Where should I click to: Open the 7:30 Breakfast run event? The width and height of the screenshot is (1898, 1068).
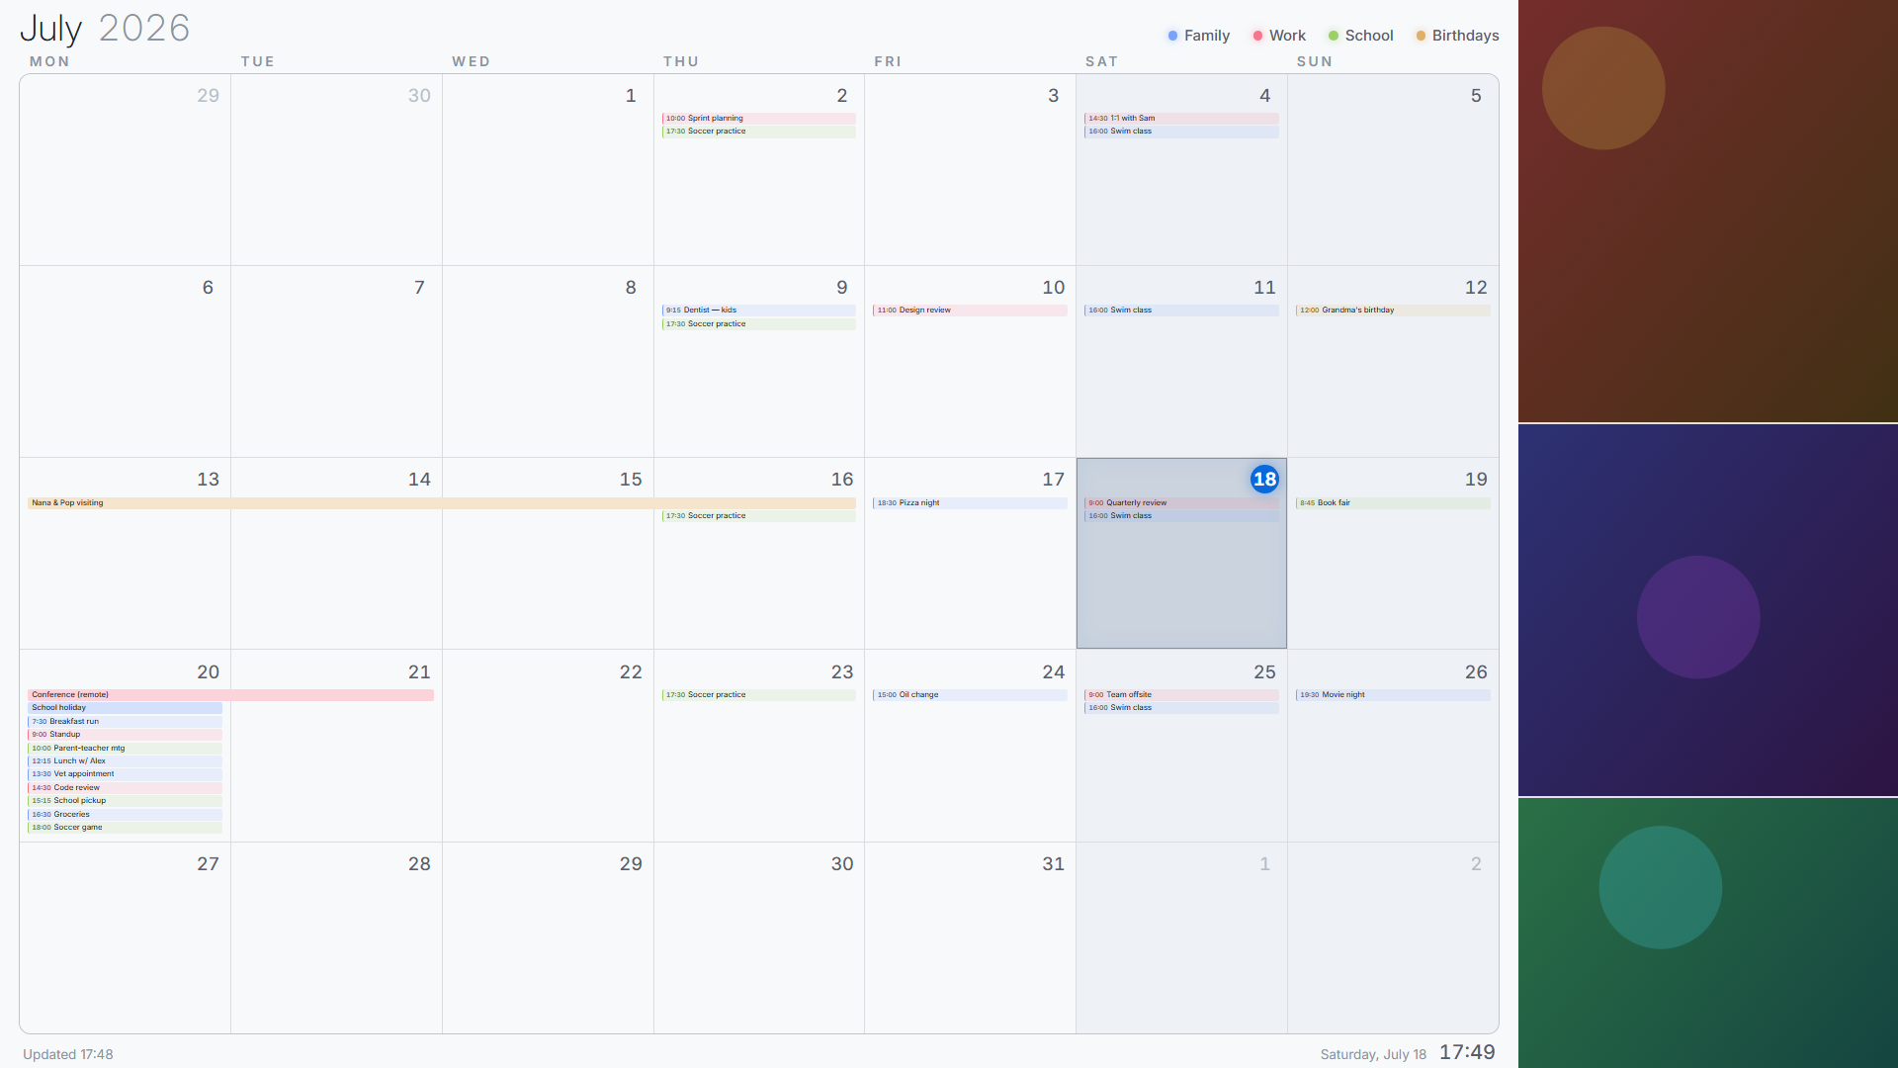(125, 722)
